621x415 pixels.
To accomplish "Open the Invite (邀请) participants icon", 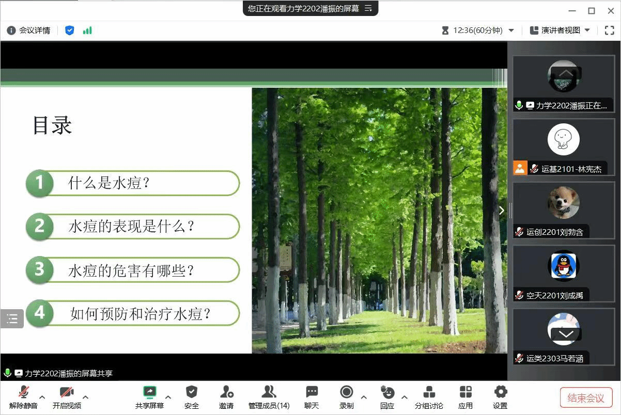I will click(x=226, y=392).
